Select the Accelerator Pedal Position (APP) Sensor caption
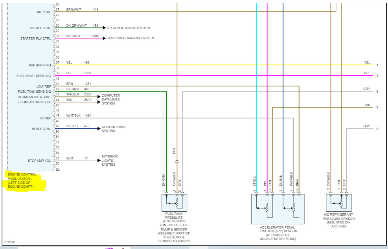Screen dimensions: 388x249 point(278,233)
